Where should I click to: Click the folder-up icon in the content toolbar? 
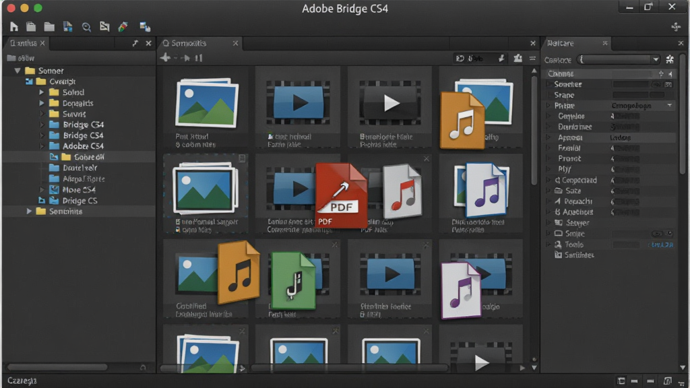click(x=518, y=58)
